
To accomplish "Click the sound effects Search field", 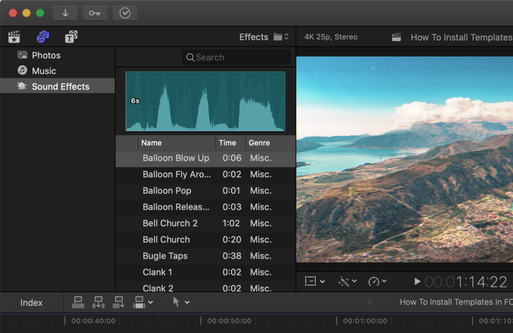I will click(236, 58).
